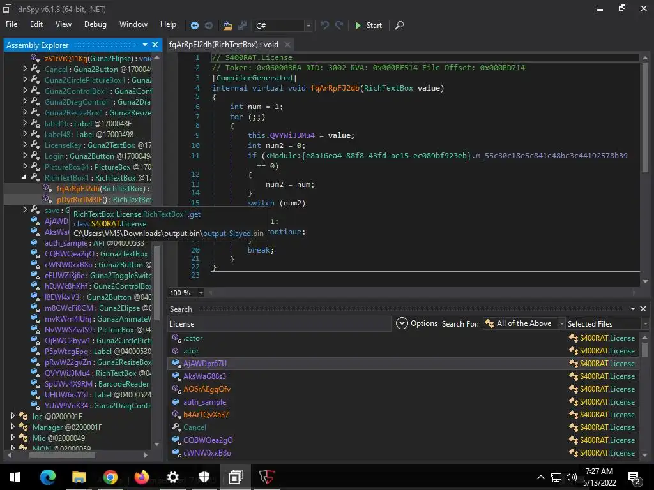Open the Window menu
Screen dimensions: 654x490
(133, 24)
